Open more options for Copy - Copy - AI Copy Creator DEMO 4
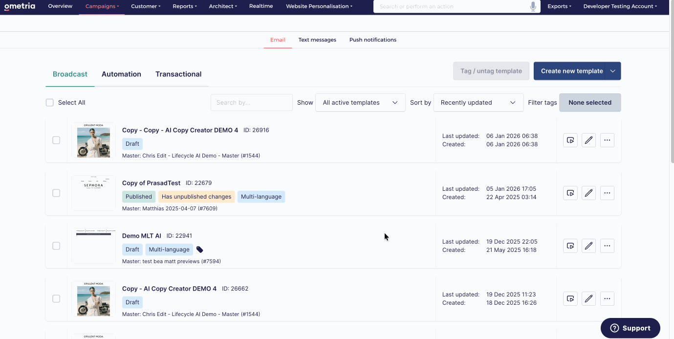 [607, 140]
